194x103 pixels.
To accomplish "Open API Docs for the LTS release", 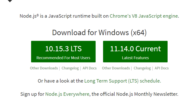I will click(90, 68).
